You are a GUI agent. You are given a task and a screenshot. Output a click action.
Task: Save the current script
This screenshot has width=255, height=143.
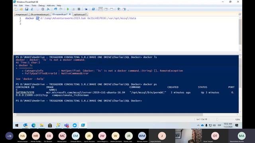[x=27, y=9]
